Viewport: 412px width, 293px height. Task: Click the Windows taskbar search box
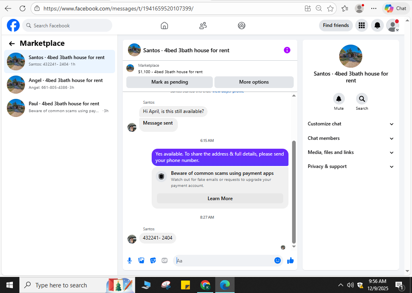(x=77, y=285)
